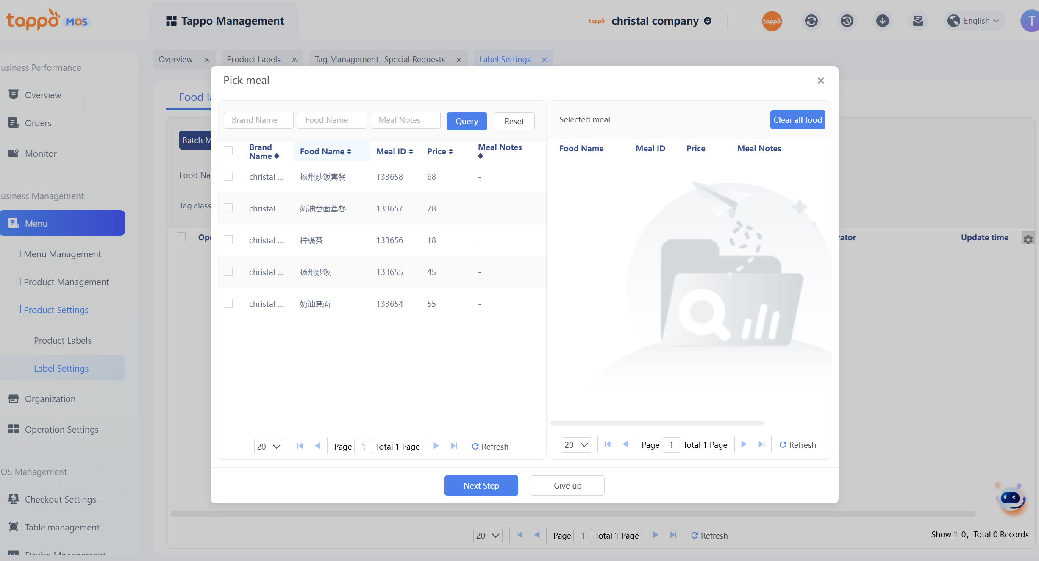This screenshot has width=1039, height=561.
Task: Open the English language dropdown
Action: (x=974, y=21)
